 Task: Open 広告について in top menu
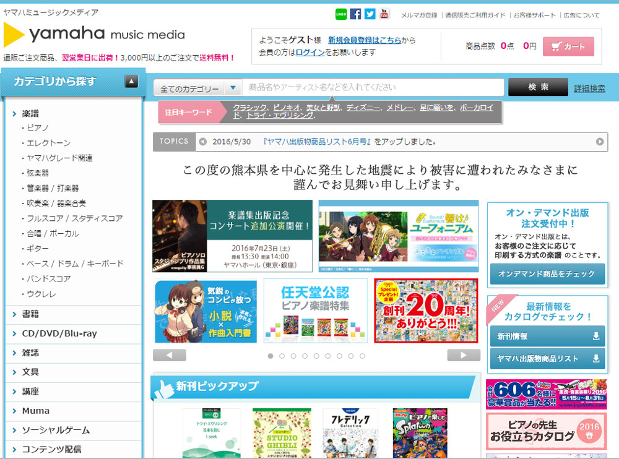[581, 15]
